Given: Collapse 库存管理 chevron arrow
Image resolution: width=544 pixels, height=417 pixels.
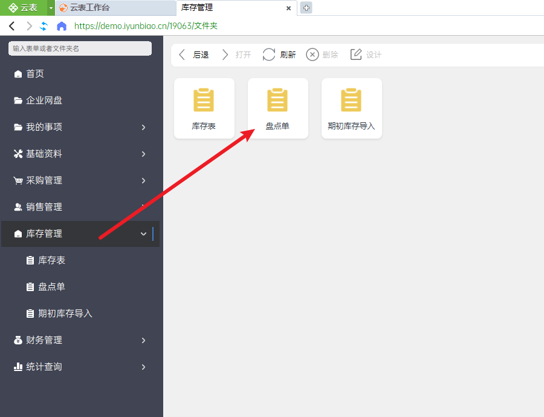Looking at the screenshot, I should pos(144,234).
